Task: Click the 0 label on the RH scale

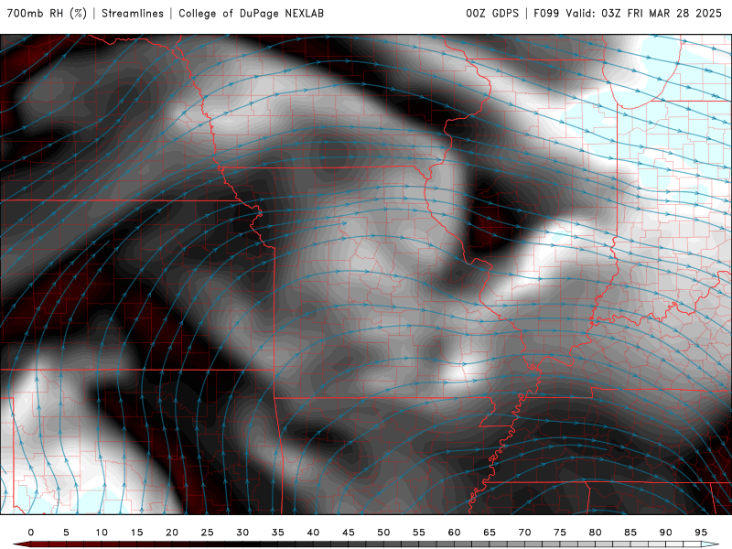Action: pos(31,533)
